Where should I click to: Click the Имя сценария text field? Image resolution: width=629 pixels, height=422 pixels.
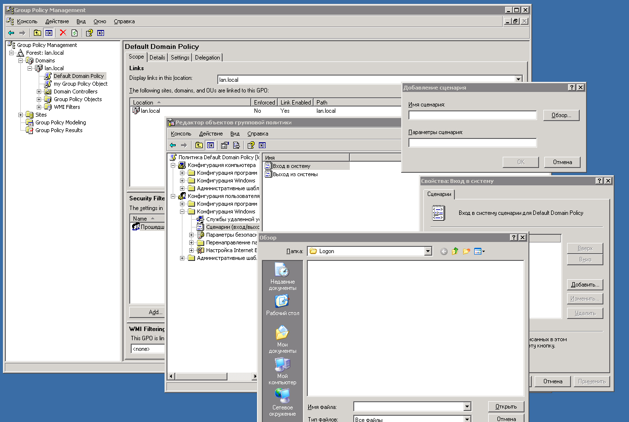(473, 115)
